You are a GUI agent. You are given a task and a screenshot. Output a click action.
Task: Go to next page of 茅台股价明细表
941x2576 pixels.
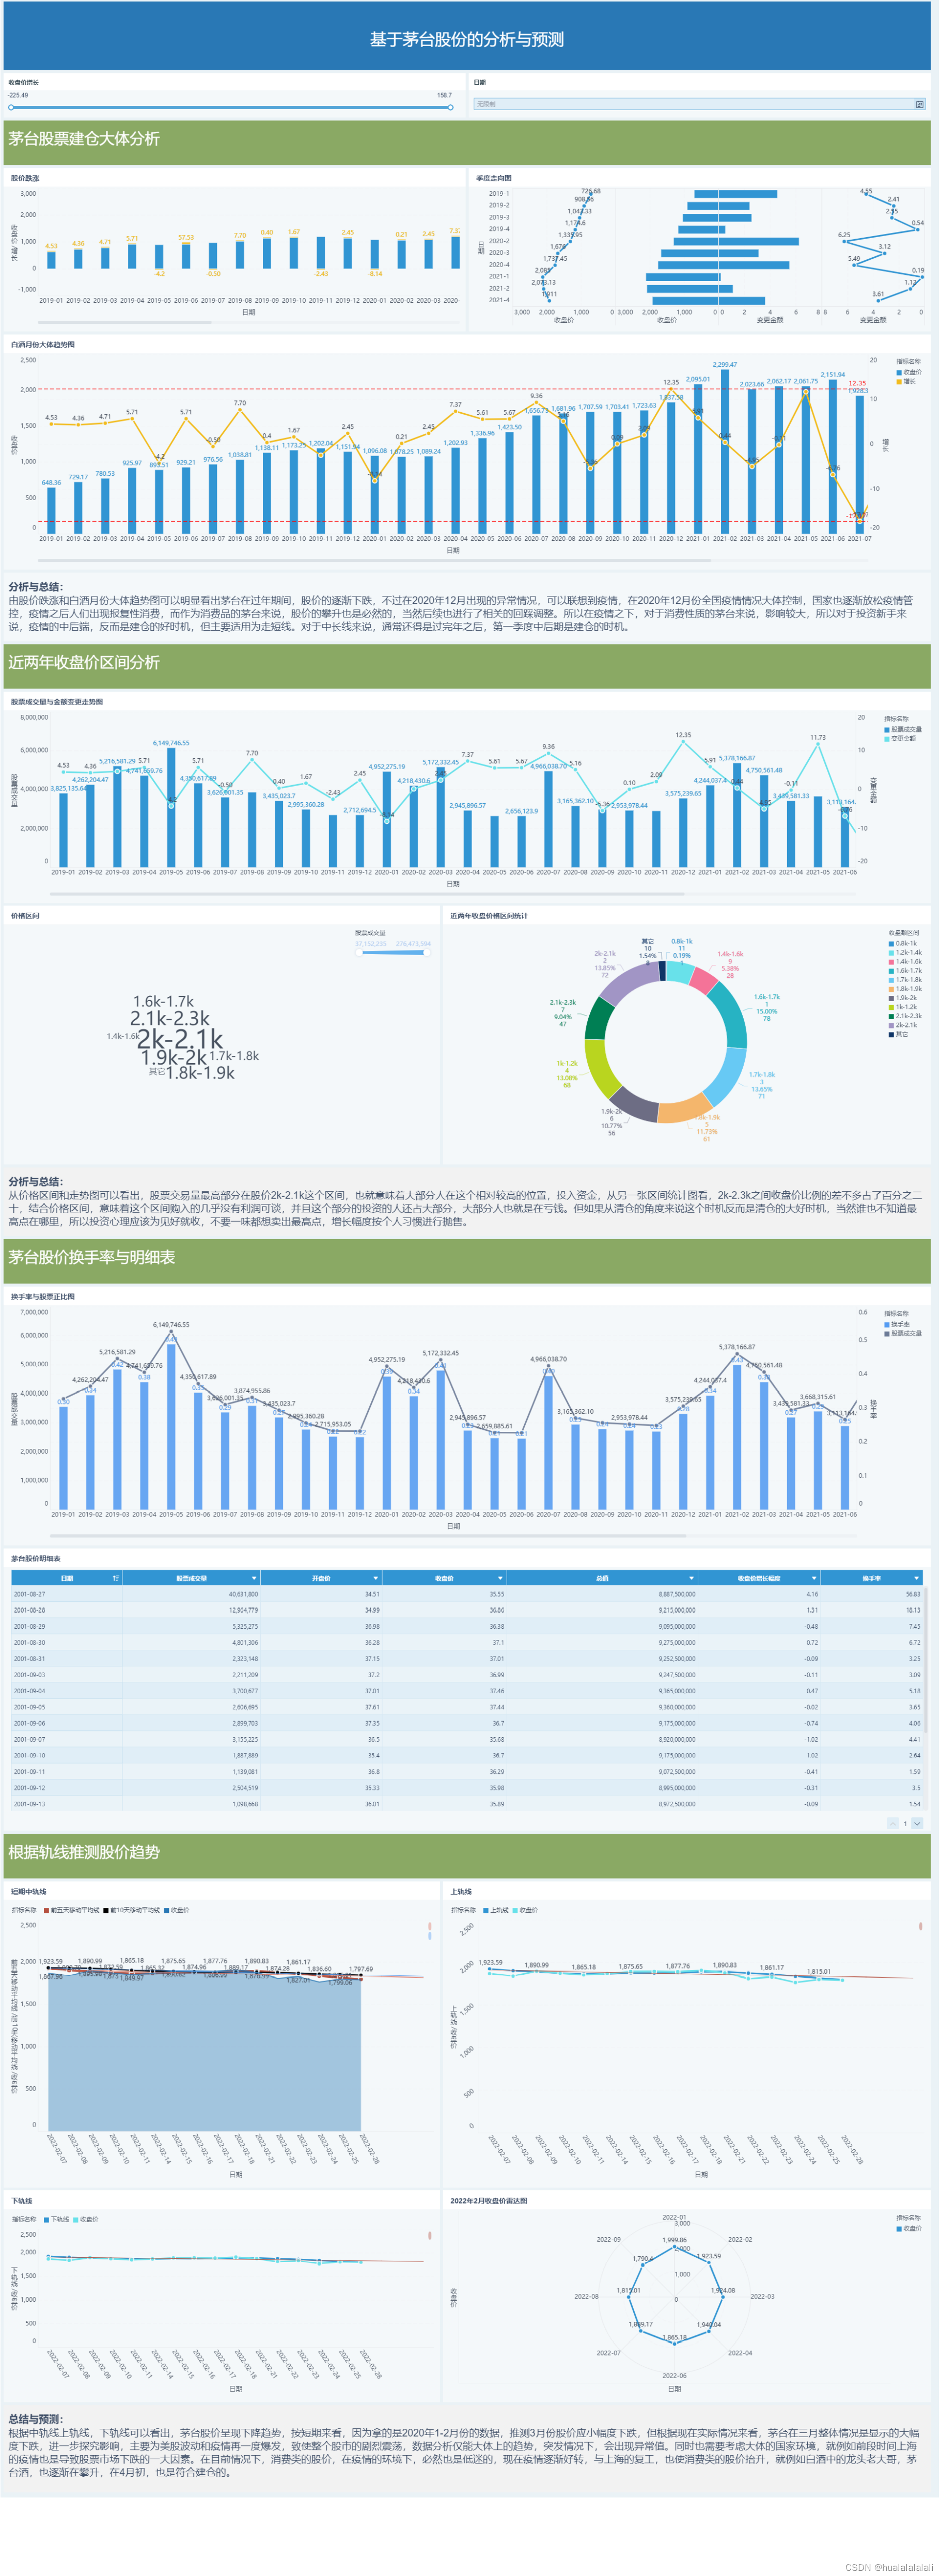pos(917,1823)
